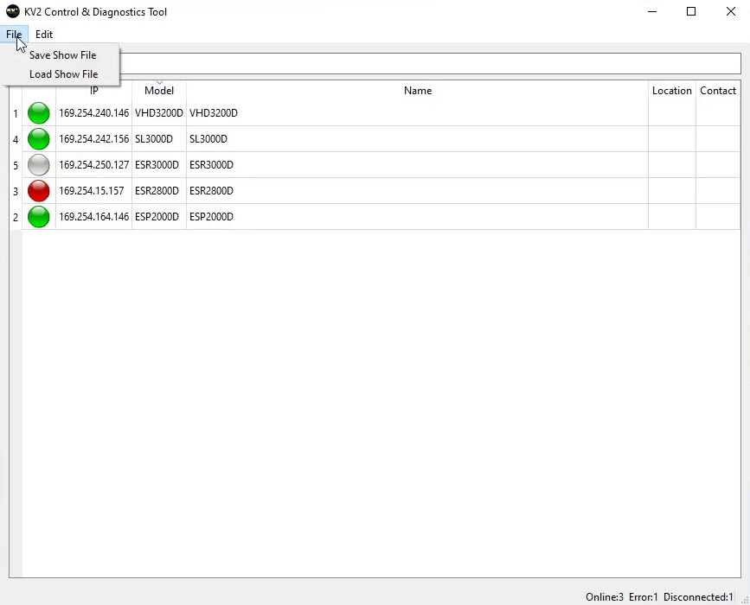Open the Edit menu
This screenshot has height=605, width=750.
point(44,35)
